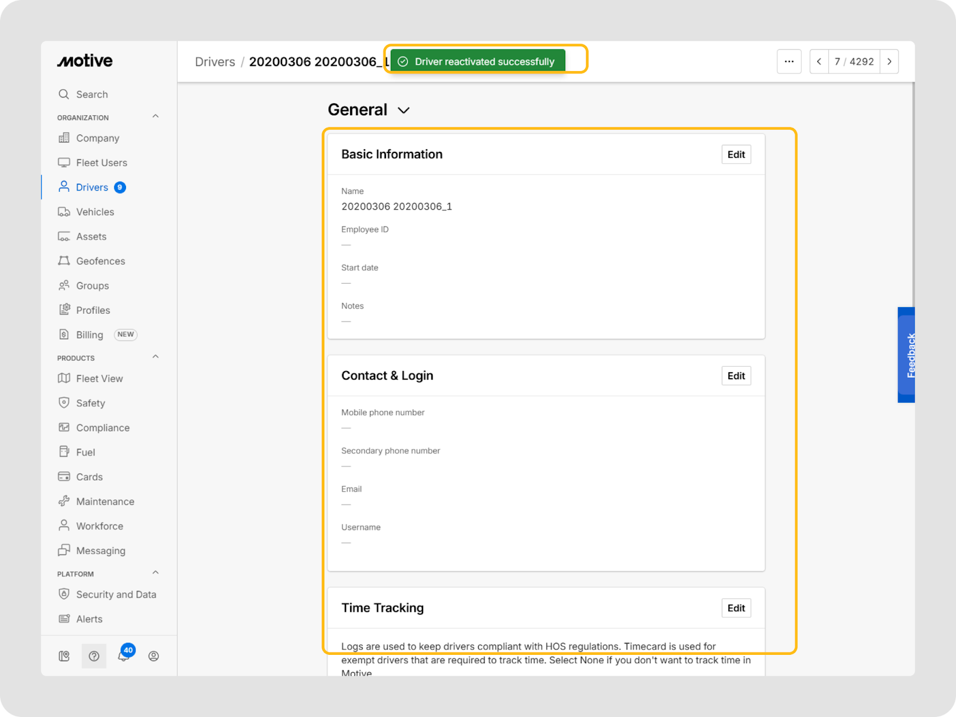The width and height of the screenshot is (956, 717).
Task: Edit the Basic Information section
Action: pyautogui.click(x=736, y=155)
